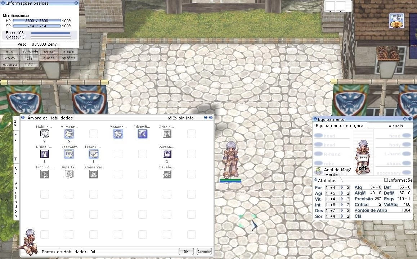Click the Base experience bar

(51, 33)
